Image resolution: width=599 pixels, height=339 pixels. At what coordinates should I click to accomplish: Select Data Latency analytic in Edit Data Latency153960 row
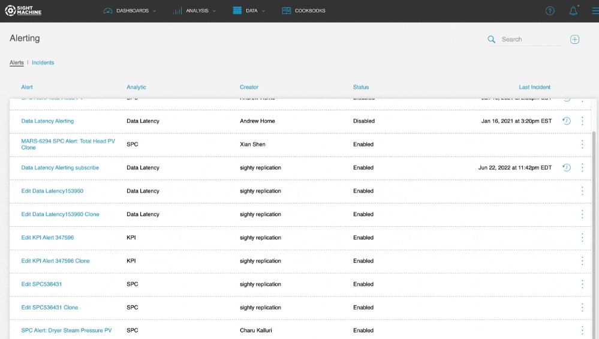pos(143,191)
